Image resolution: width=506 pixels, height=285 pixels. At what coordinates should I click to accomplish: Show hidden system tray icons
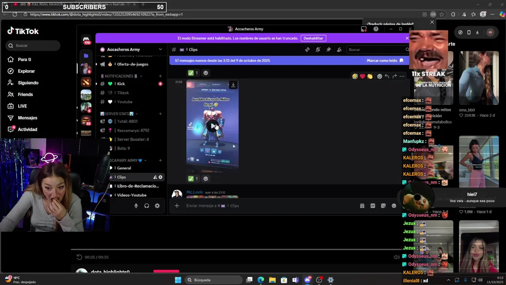click(448, 280)
